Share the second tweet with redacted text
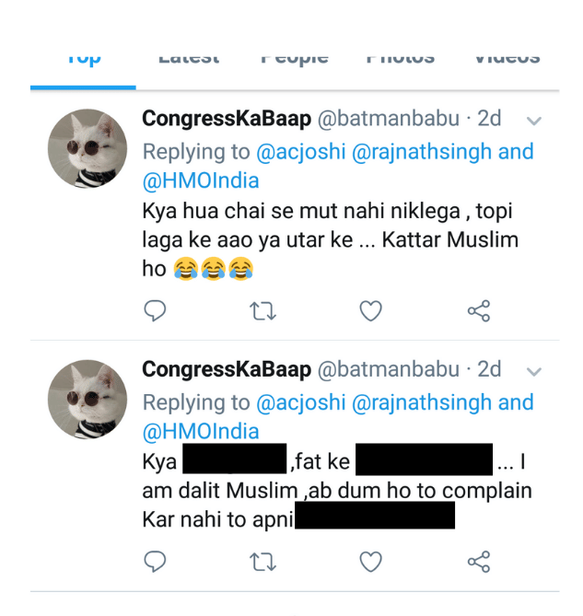The width and height of the screenshot is (583, 616). coord(479,562)
